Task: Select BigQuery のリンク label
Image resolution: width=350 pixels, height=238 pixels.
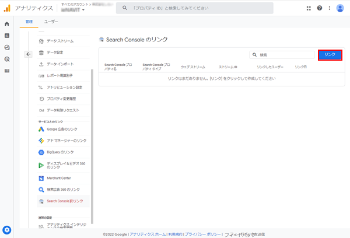Action: 60,152
